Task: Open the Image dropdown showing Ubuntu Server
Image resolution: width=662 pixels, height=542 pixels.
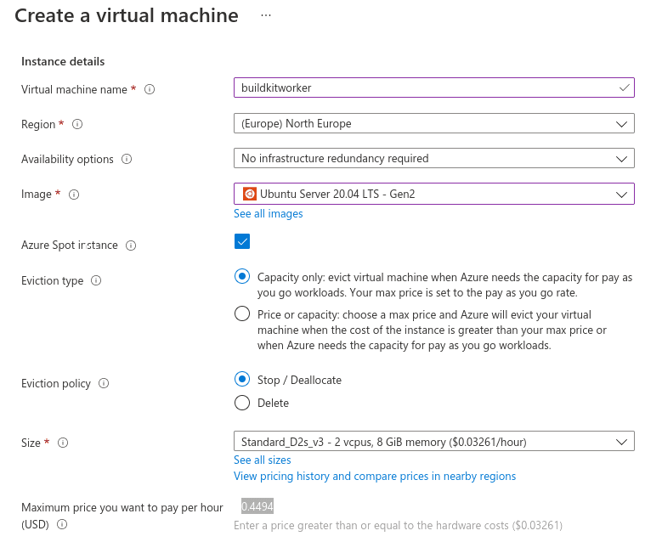Action: 433,194
